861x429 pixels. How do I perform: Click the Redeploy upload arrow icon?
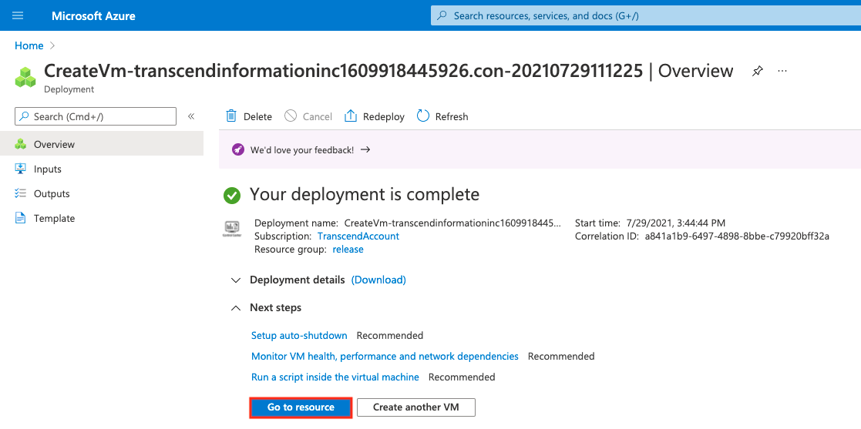pyautogui.click(x=350, y=116)
